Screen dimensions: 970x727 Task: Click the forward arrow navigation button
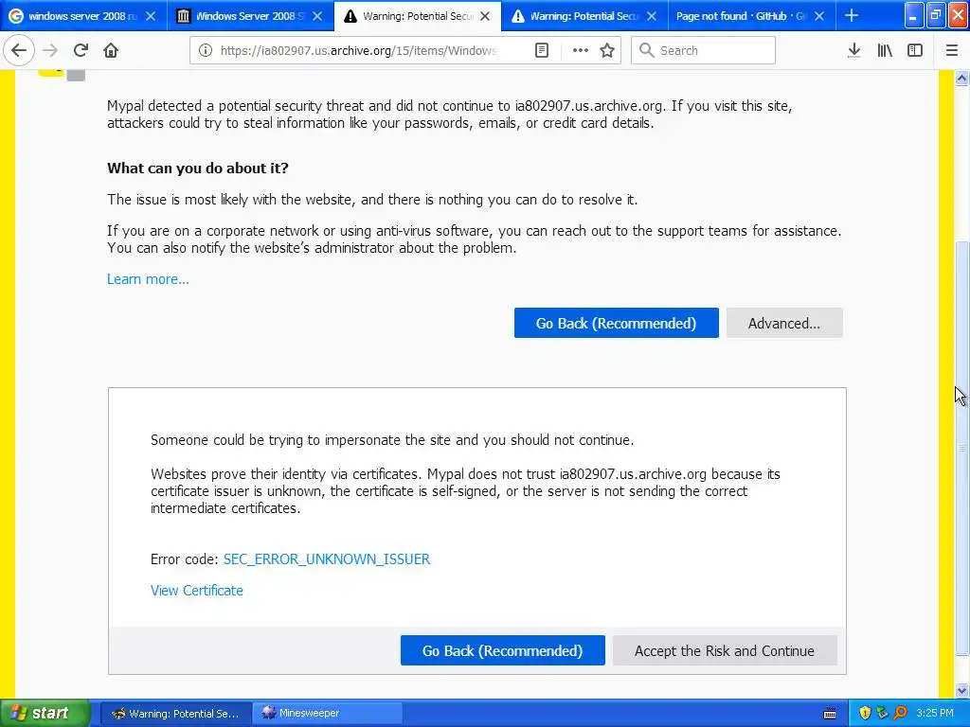(51, 50)
